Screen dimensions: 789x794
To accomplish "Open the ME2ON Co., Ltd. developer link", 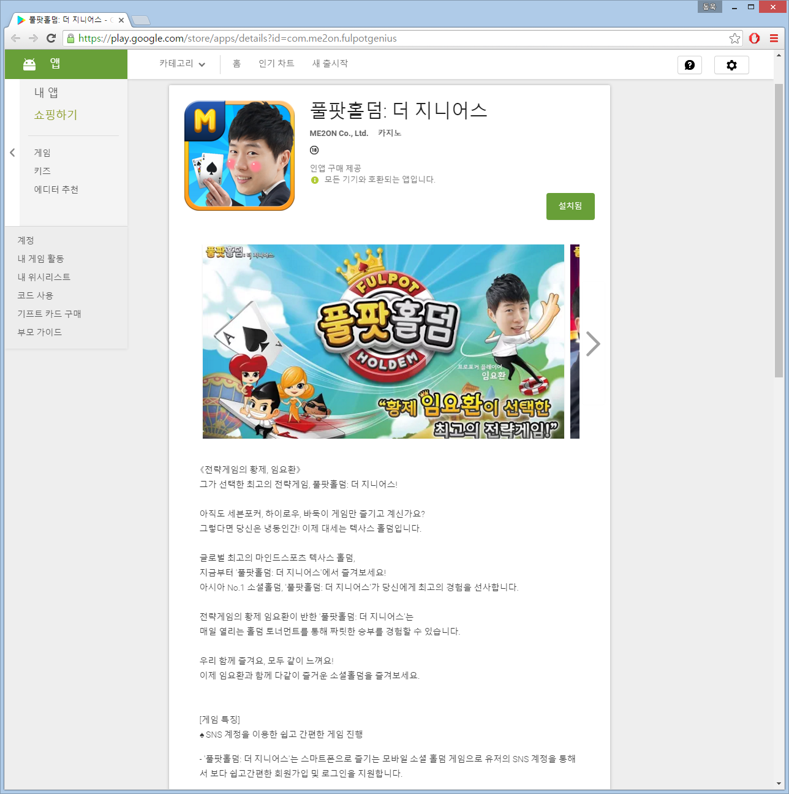I will click(x=339, y=134).
